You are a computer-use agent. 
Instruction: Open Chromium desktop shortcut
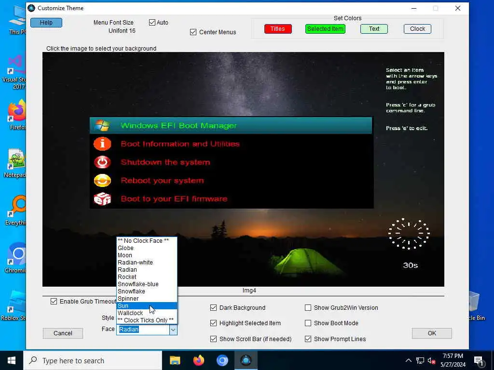pos(15,257)
